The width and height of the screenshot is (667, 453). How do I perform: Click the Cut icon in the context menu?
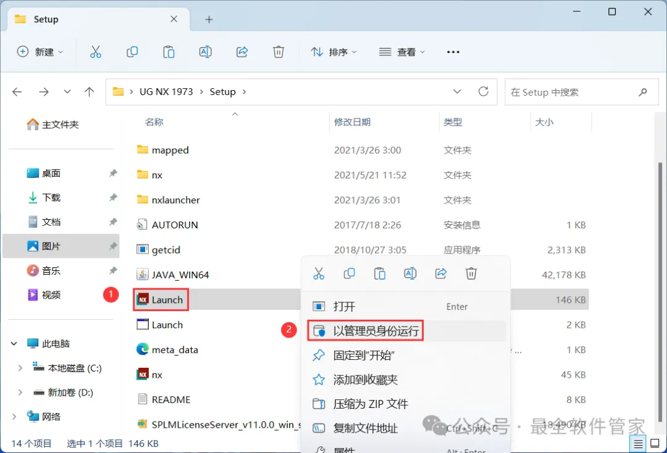pyautogui.click(x=319, y=273)
